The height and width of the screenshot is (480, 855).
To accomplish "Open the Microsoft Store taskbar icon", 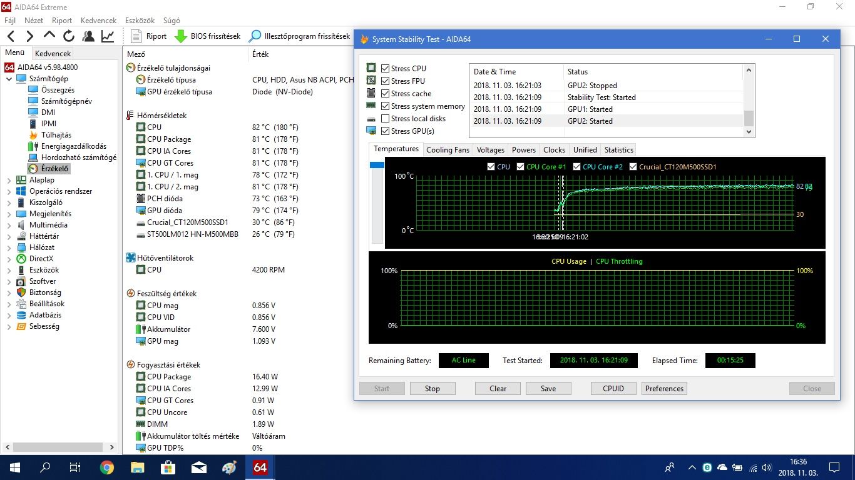I will tap(168, 467).
